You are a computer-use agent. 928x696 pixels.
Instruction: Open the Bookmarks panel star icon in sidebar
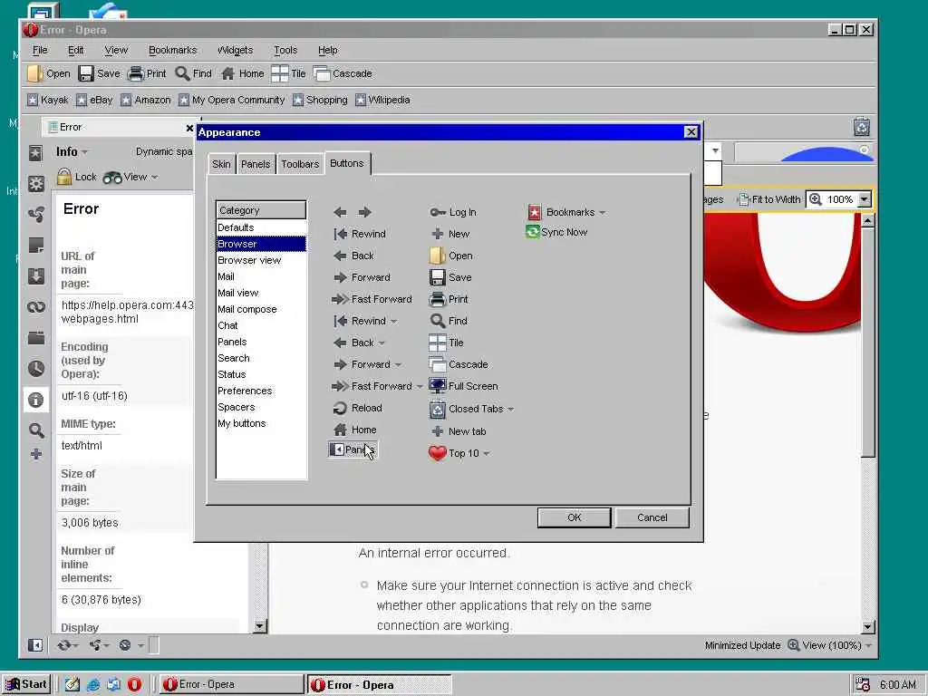35,153
